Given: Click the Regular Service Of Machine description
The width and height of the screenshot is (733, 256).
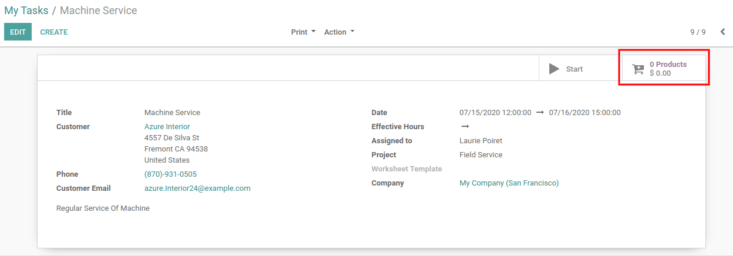Looking at the screenshot, I should click(x=103, y=208).
